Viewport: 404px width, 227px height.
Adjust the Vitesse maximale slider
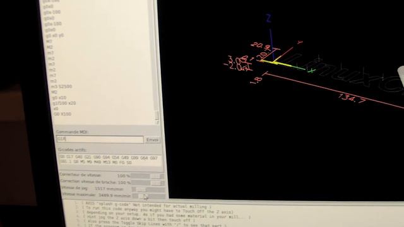tap(149, 196)
